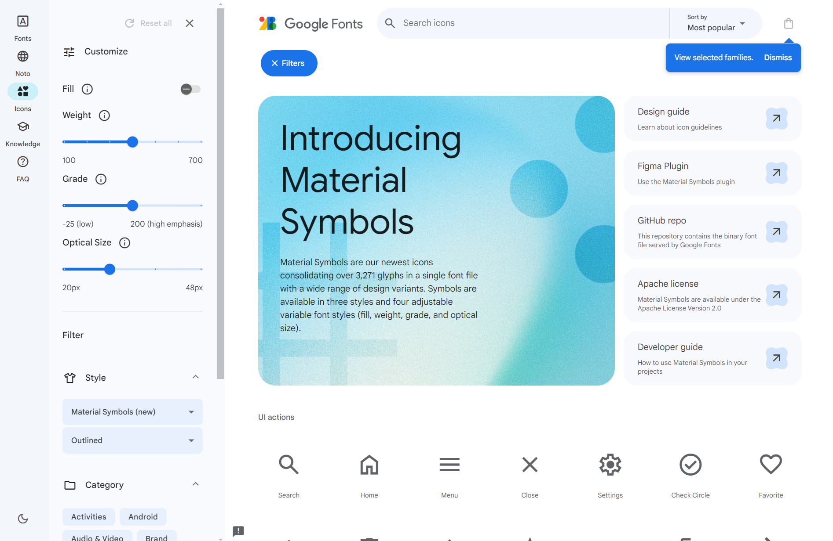
Task: Select the Check Circle icon tile
Action: point(691,476)
